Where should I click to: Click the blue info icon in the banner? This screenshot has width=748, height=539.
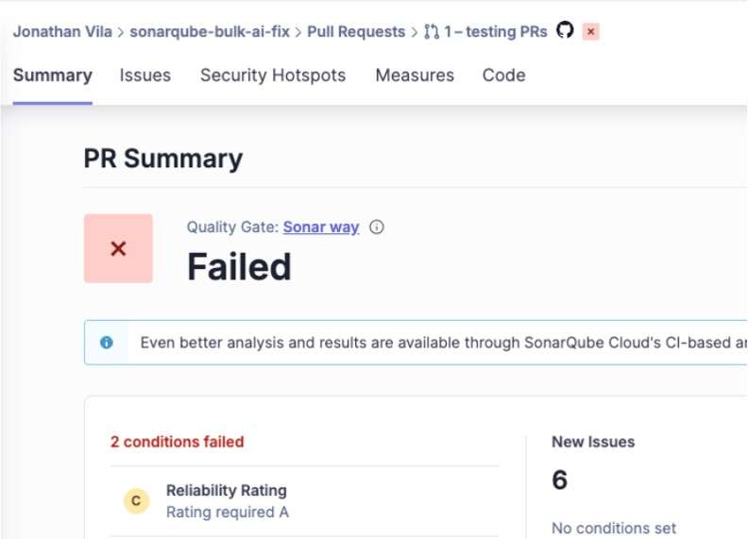(x=107, y=343)
